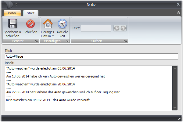Viewport: 183px width, 122px height.
Task: Click the scrollbar up arrow in Inhalt
Action: point(175,69)
